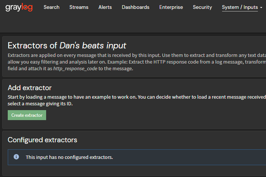Click the italic http_response_code text
266x177 pixels.
click(x=75, y=69)
